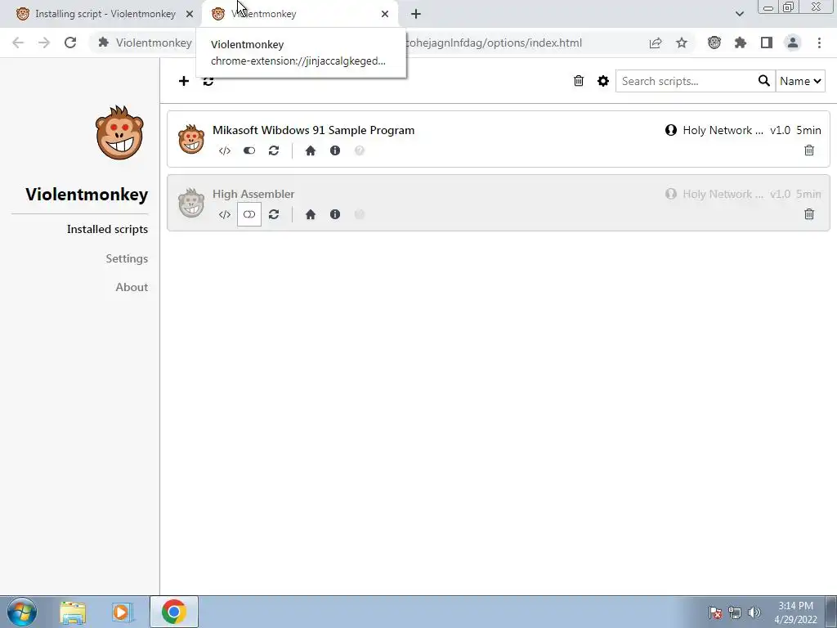The image size is (837, 628).
Task: Click the address bar URL text
Action: 494,43
